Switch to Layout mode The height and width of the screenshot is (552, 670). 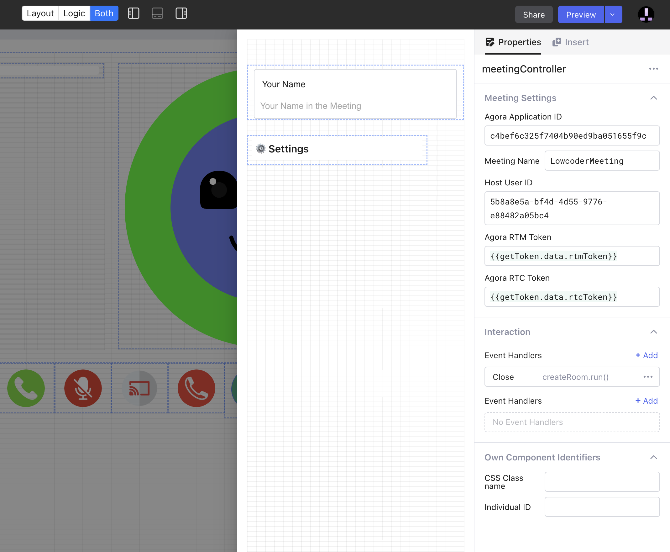40,13
